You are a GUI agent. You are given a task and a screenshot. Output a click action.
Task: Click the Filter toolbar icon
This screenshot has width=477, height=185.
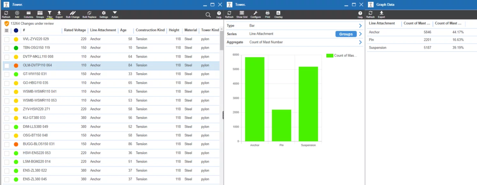(x=50, y=14)
